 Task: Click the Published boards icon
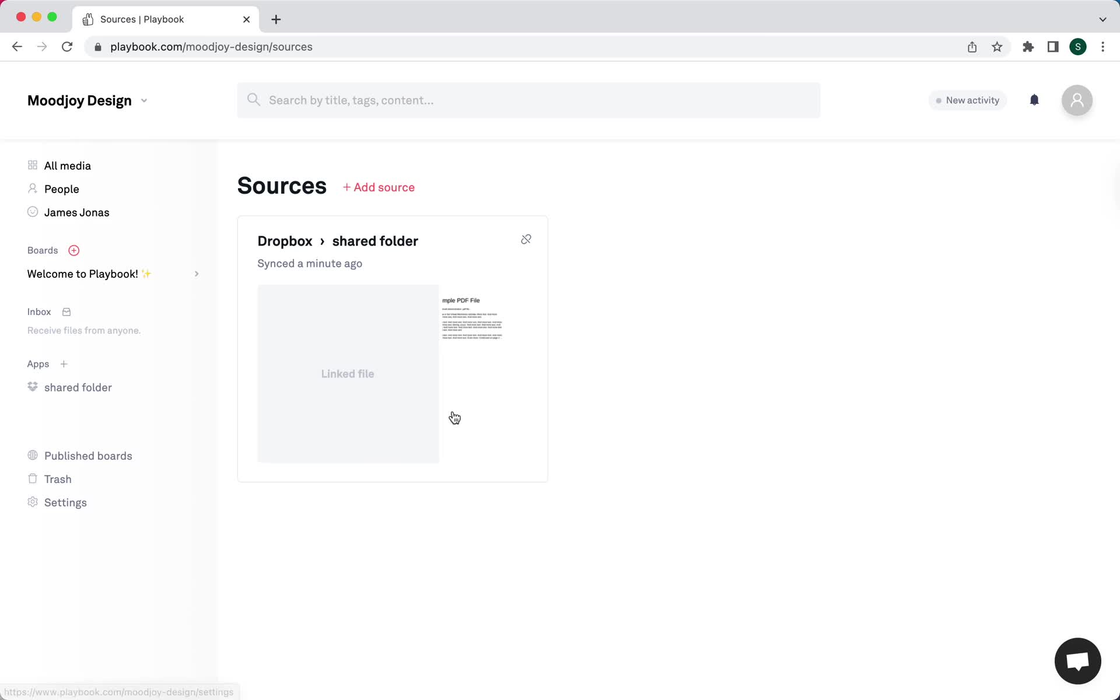[32, 455]
